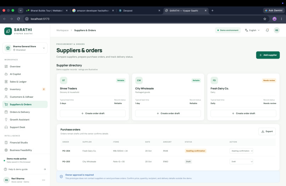Click the Sharma General Store shop icon
Viewport: 286px width, 186px height.
pyautogui.click(x=8, y=48)
